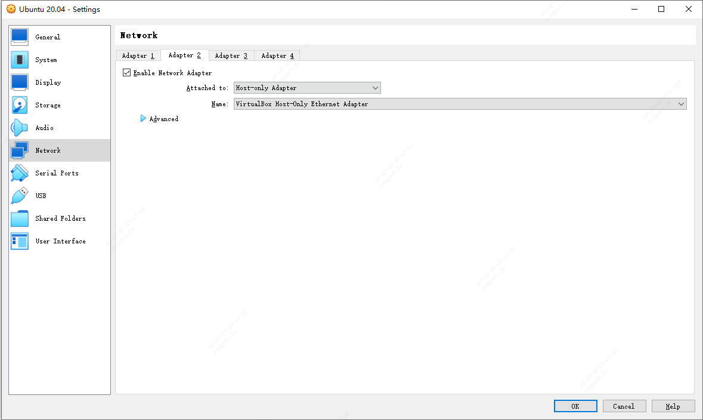Viewport: 703px width, 420px height.
Task: Maximize the Settings window
Action: pyautogui.click(x=661, y=9)
